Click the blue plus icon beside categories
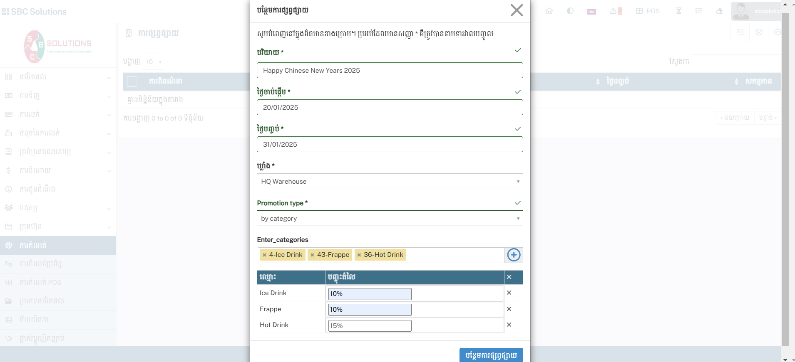 [514, 255]
